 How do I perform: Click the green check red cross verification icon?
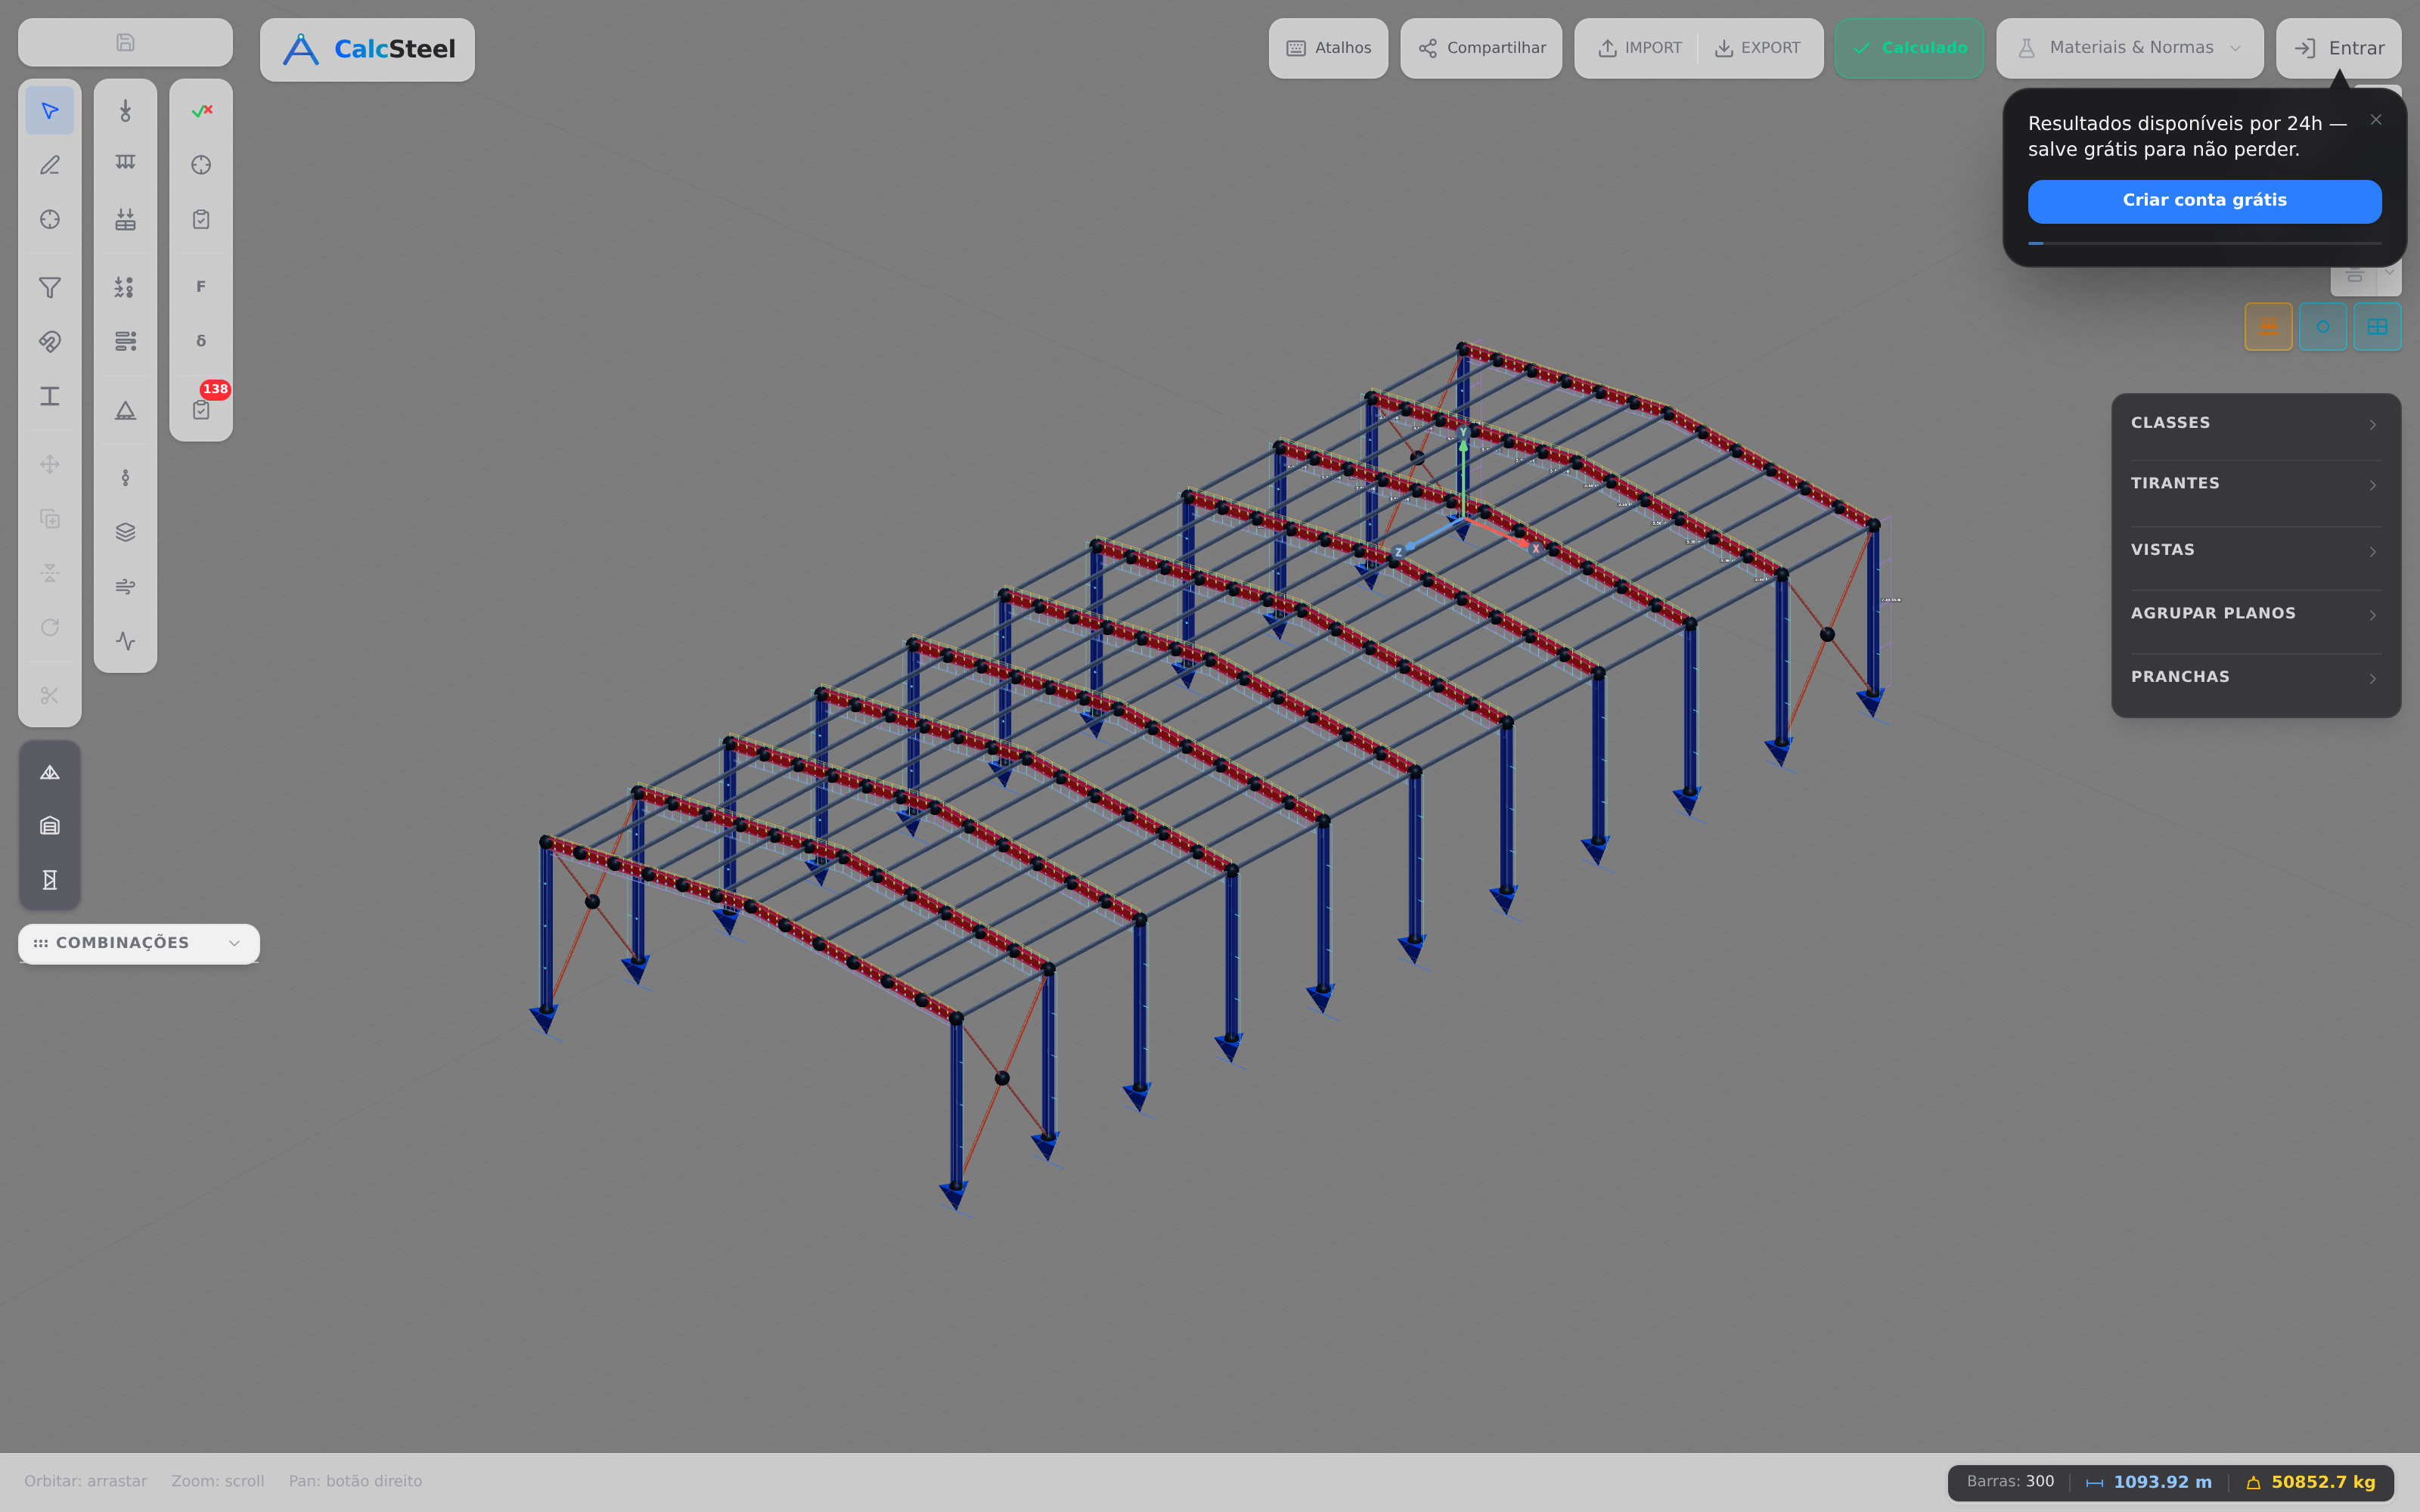point(201,111)
